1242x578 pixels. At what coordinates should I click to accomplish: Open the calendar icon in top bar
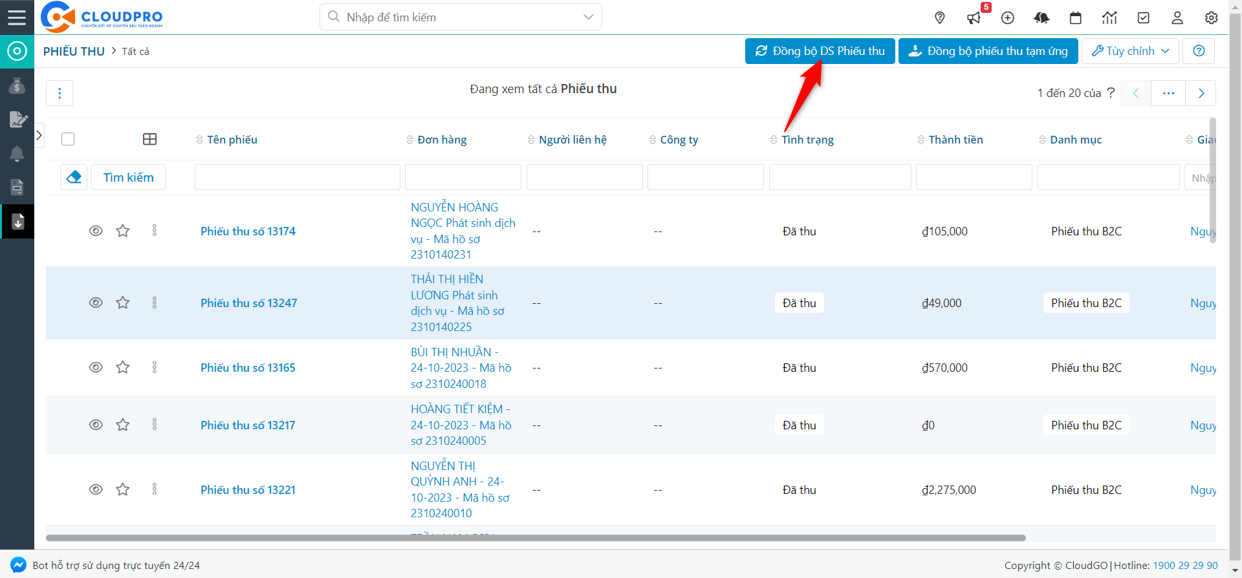pos(1076,17)
